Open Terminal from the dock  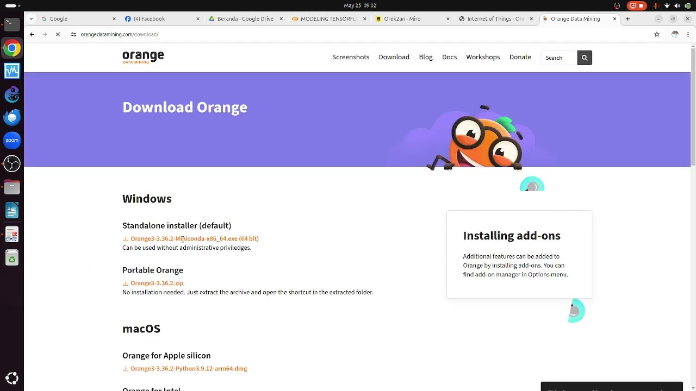click(x=11, y=24)
